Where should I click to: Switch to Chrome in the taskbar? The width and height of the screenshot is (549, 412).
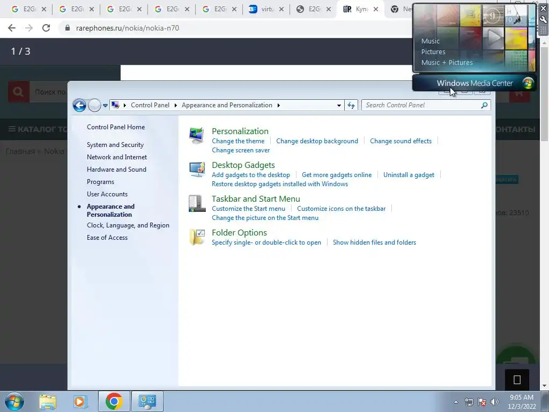pyautogui.click(x=114, y=401)
